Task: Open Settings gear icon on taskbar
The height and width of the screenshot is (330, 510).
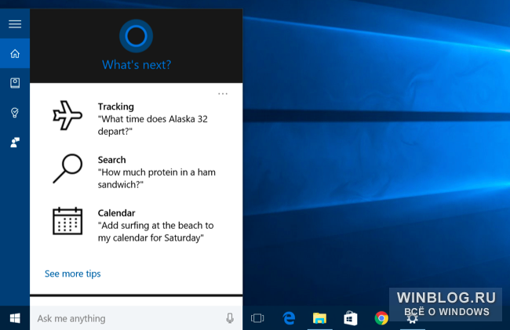Action: pos(412,319)
